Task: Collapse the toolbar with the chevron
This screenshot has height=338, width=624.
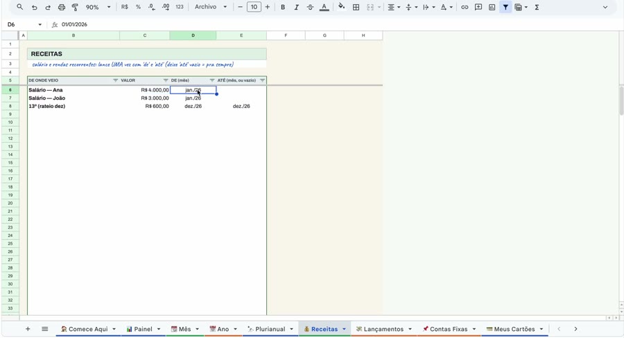Action: 605,7
